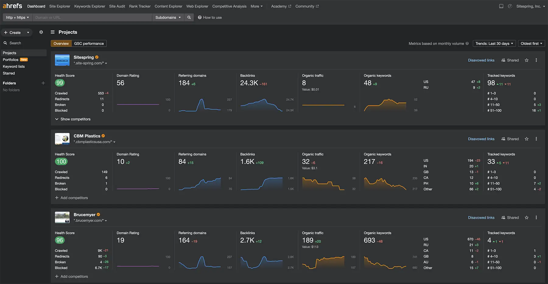Screen dimensions: 548x284
Task: Click the Sitespring verified badge
Action: click(97, 57)
